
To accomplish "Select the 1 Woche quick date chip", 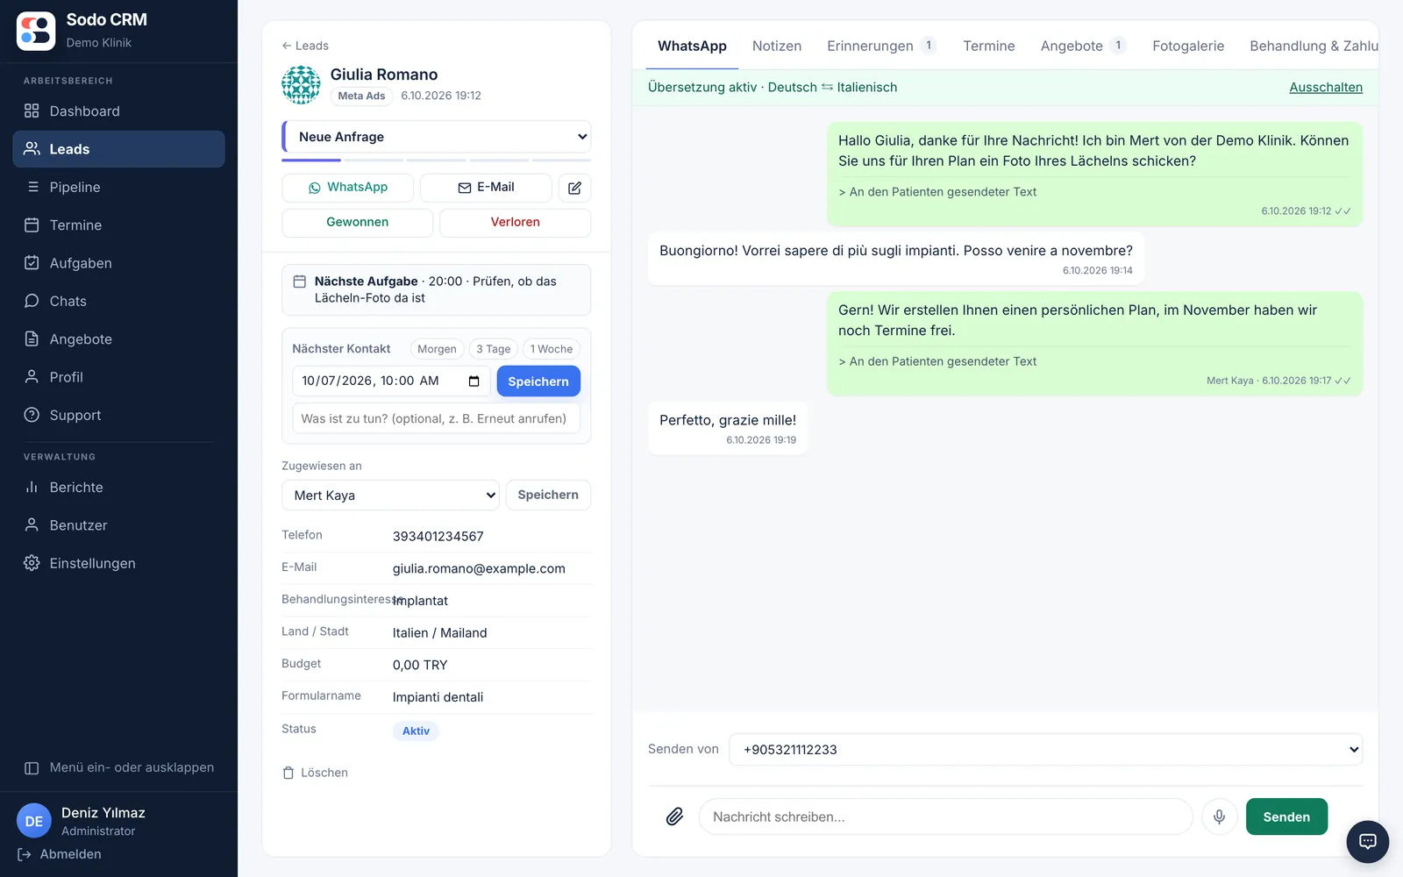I will point(551,349).
